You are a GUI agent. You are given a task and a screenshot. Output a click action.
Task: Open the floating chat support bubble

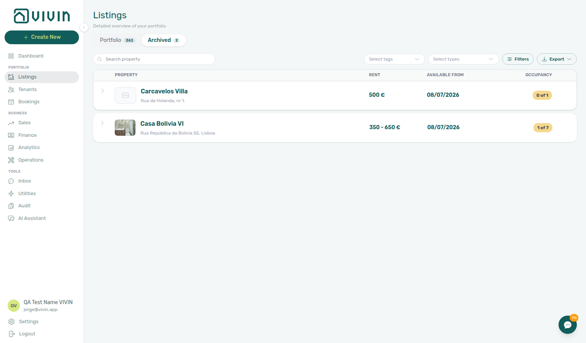coord(568,325)
